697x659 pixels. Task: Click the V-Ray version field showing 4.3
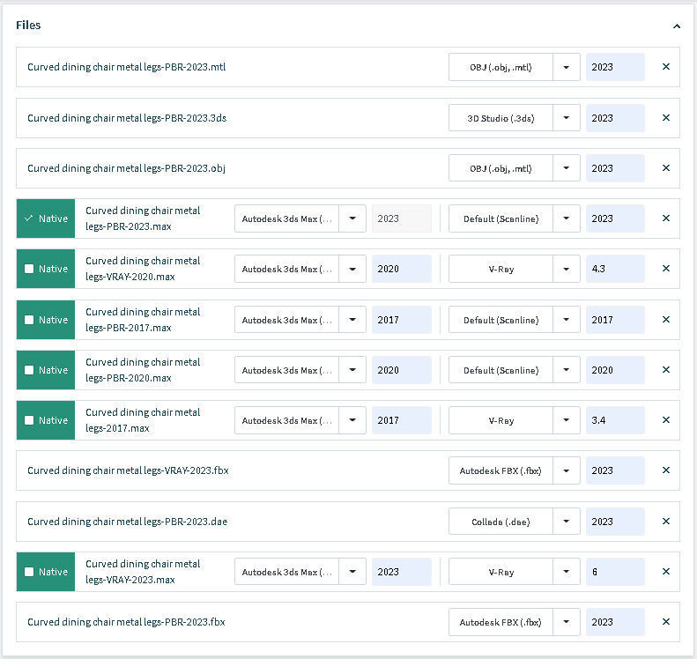(614, 269)
